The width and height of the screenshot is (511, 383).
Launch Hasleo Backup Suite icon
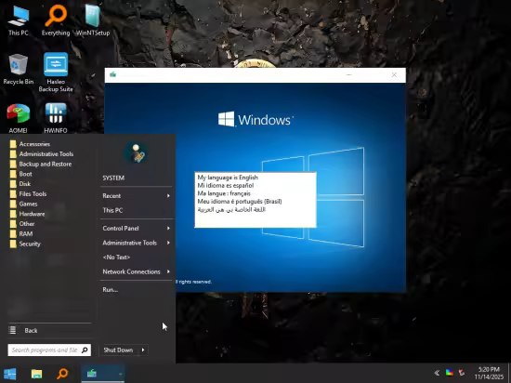click(x=56, y=73)
